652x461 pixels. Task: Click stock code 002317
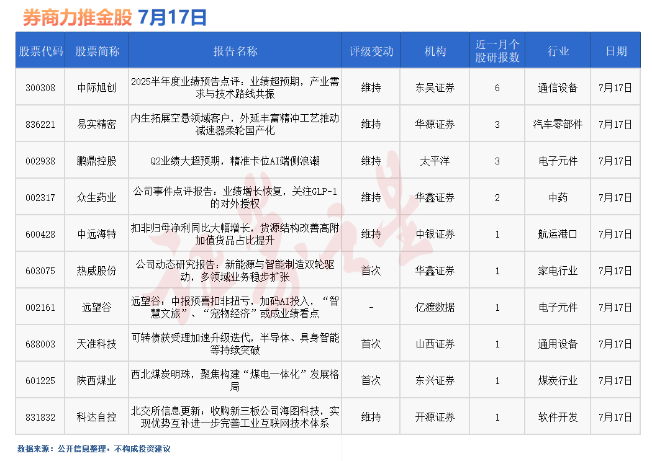40,197
